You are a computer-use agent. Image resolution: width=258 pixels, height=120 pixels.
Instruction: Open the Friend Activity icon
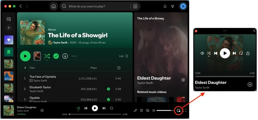[x=173, y=6]
